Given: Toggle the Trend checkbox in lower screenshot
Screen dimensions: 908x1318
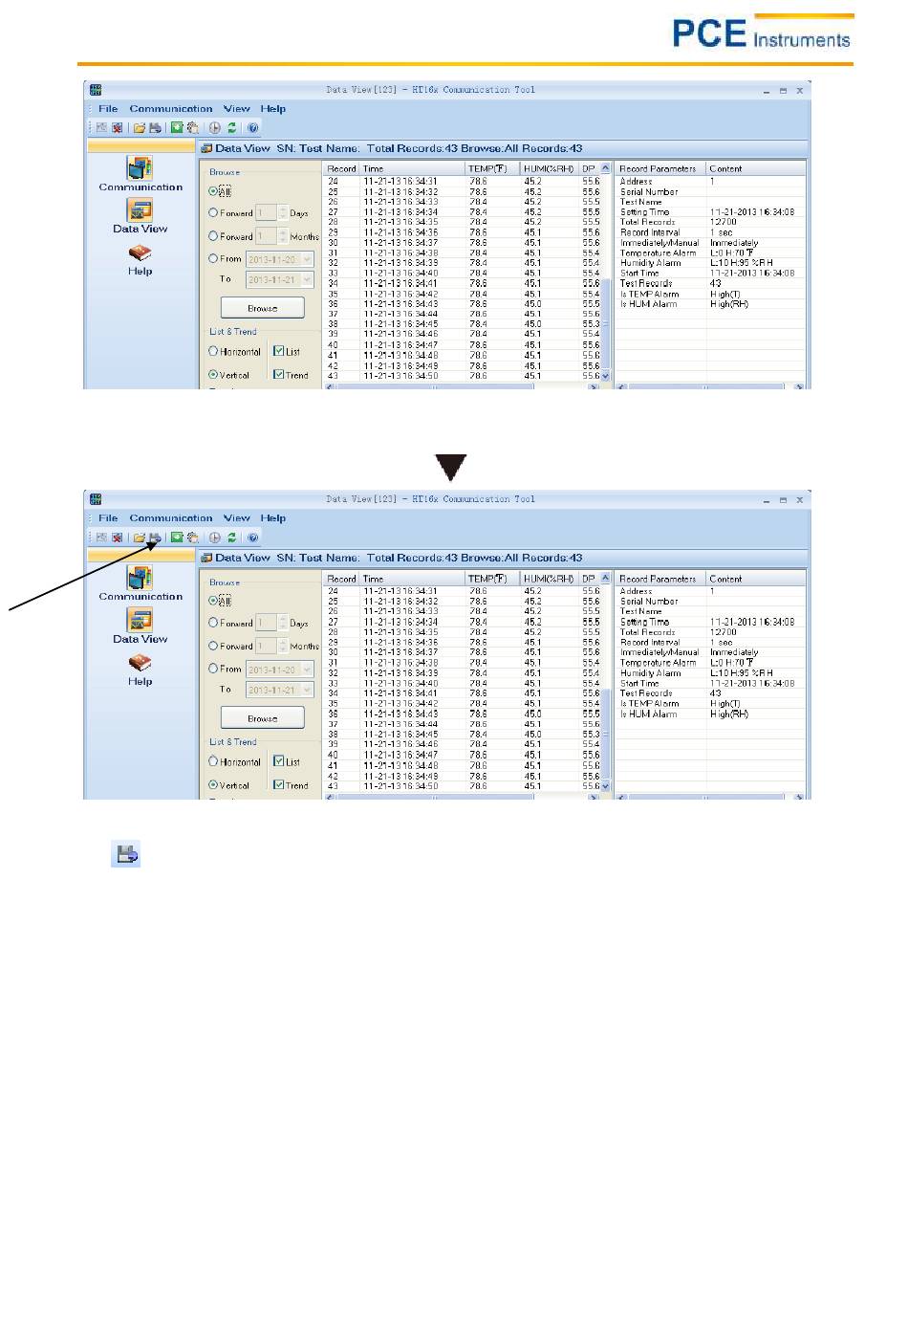Looking at the screenshot, I should point(279,784).
